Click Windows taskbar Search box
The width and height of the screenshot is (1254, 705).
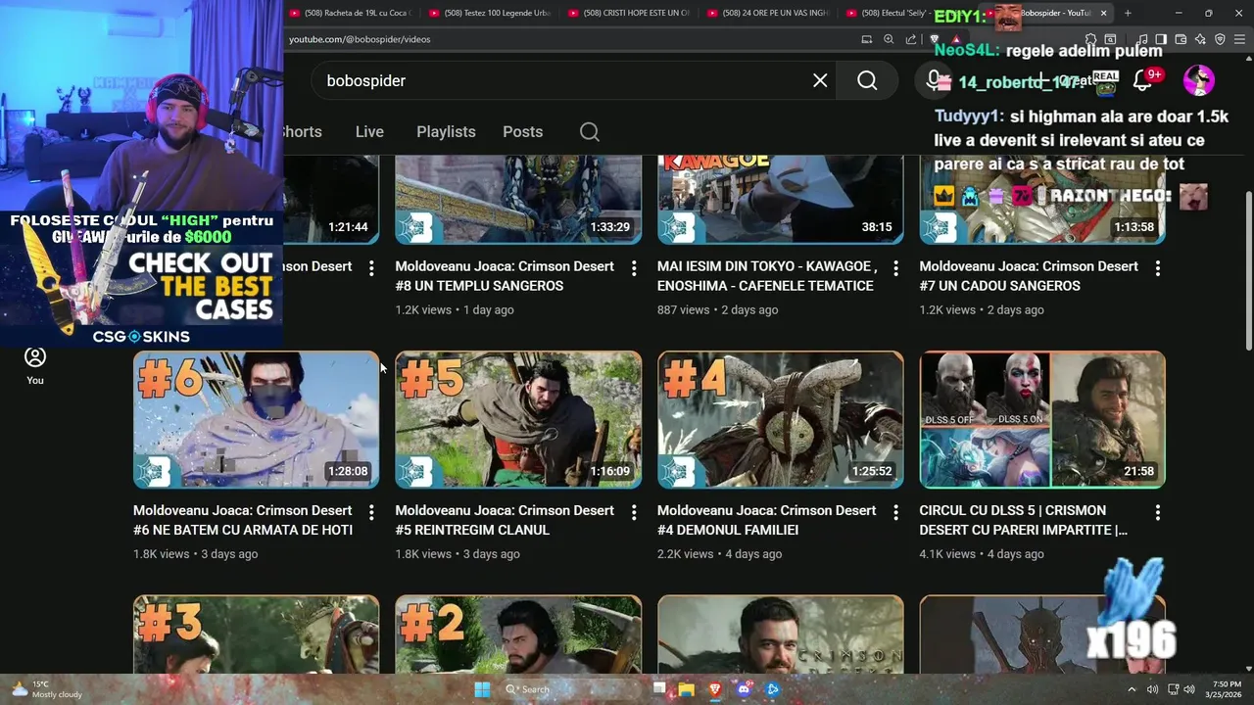(x=572, y=689)
